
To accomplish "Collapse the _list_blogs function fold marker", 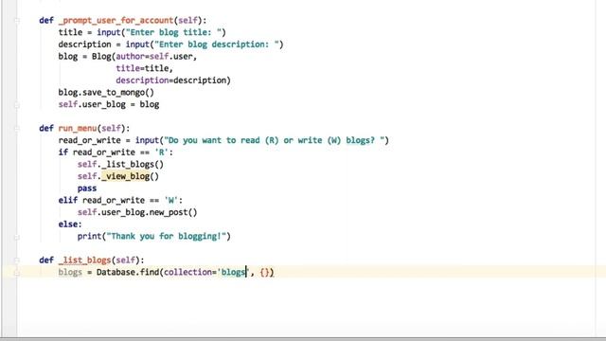I will click(x=17, y=260).
